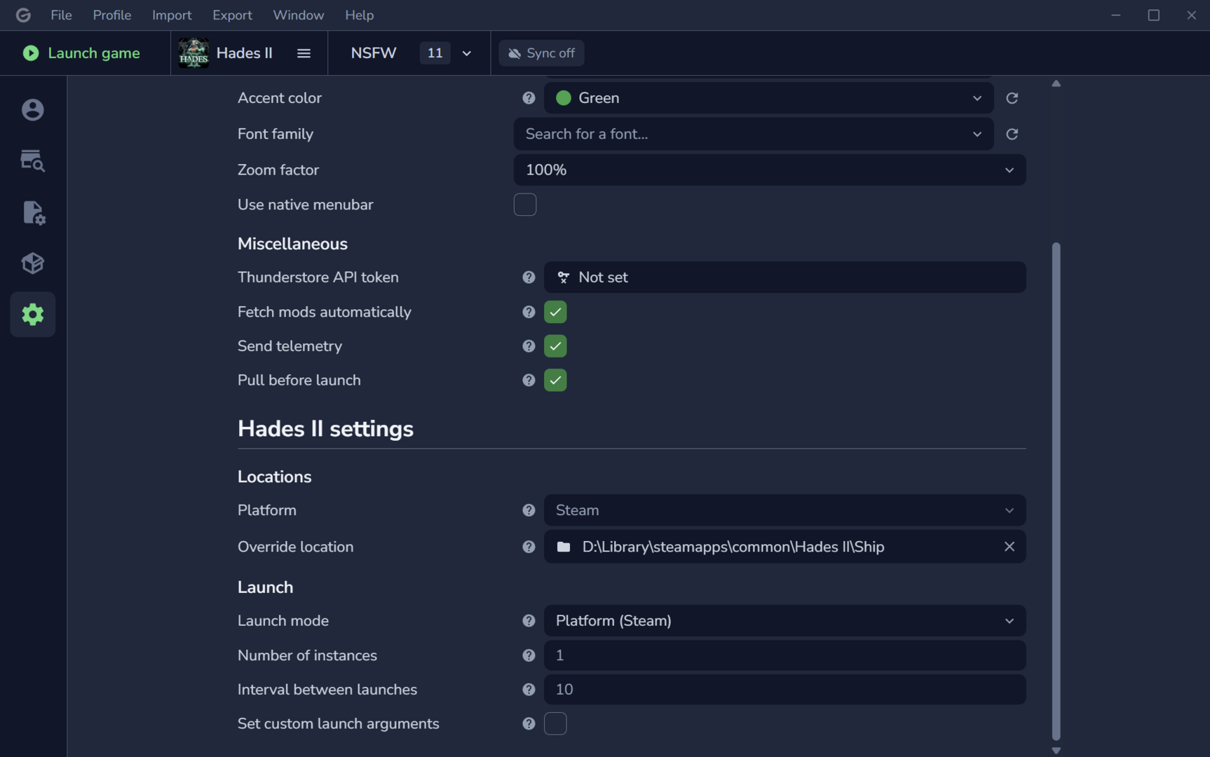Open the mod browser search icon
The width and height of the screenshot is (1210, 757).
[33, 161]
